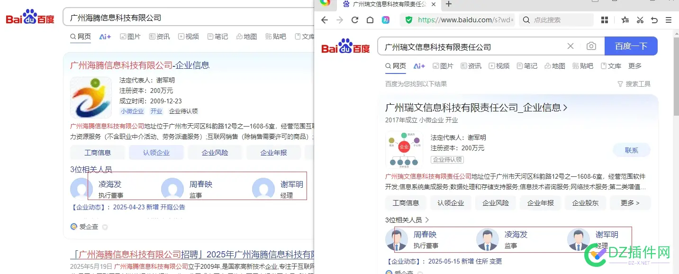Open the browser hamburger menu
The width and height of the screenshot is (679, 274).
[669, 20]
